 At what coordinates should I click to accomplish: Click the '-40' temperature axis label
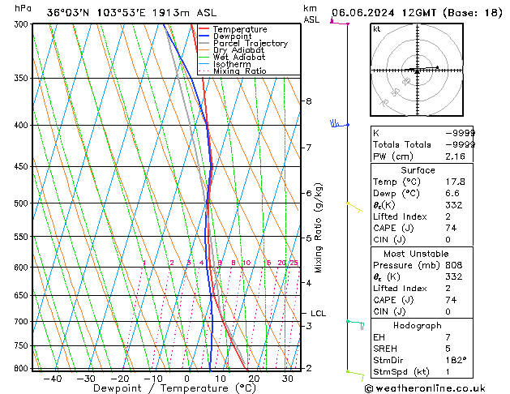click(x=53, y=379)
